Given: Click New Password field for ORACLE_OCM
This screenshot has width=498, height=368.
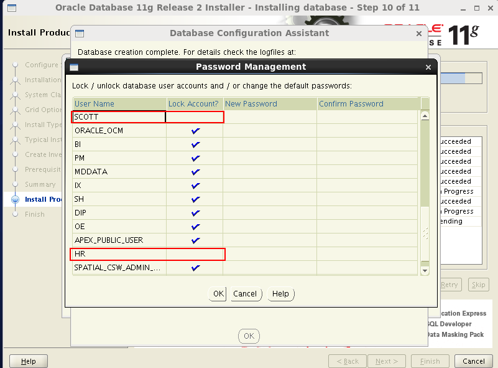Looking at the screenshot, I should 270,131.
